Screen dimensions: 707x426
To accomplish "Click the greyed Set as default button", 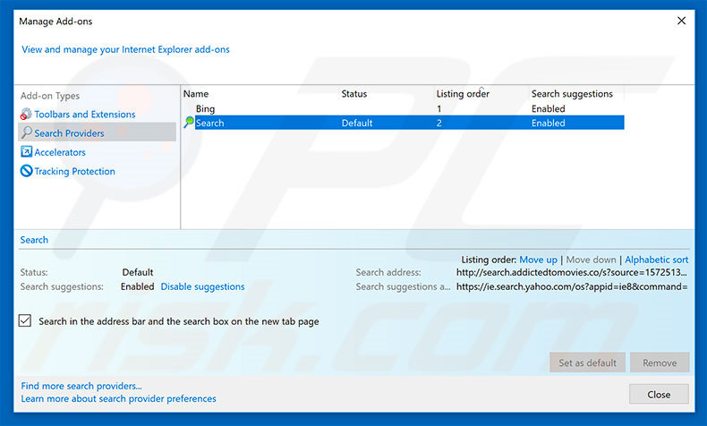I will point(587,362).
